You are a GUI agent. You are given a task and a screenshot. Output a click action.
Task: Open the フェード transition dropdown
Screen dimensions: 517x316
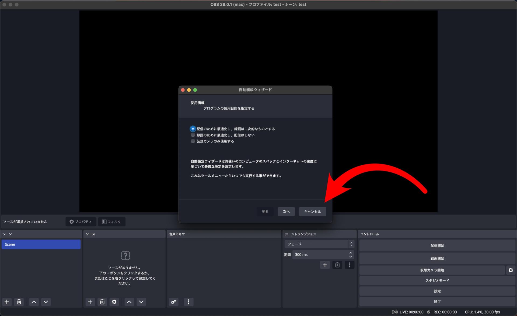click(319, 244)
